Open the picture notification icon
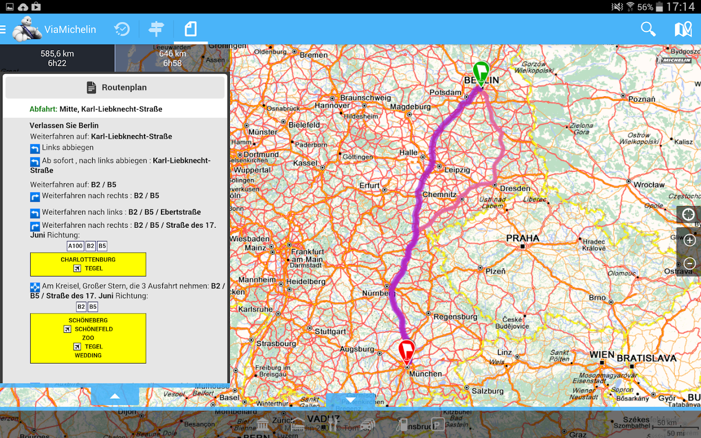701x438 pixels. (x=9, y=7)
